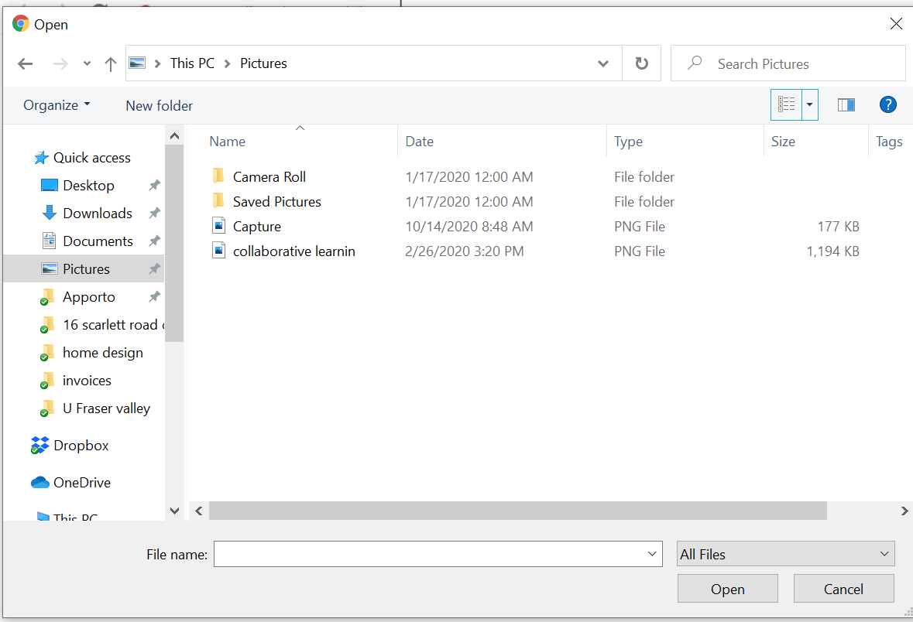
Task: Open the view options dropdown arrow
Action: tap(809, 104)
